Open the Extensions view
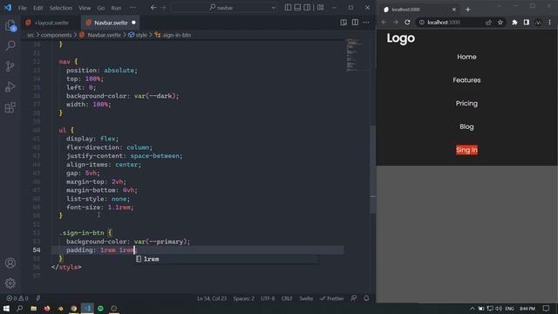The height and width of the screenshot is (314, 558). coord(10,107)
